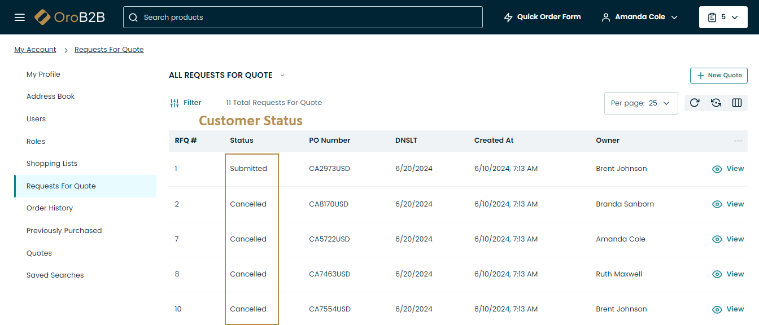Select Shopping Lists in sidebar
This screenshot has height=325, width=759.
52,164
